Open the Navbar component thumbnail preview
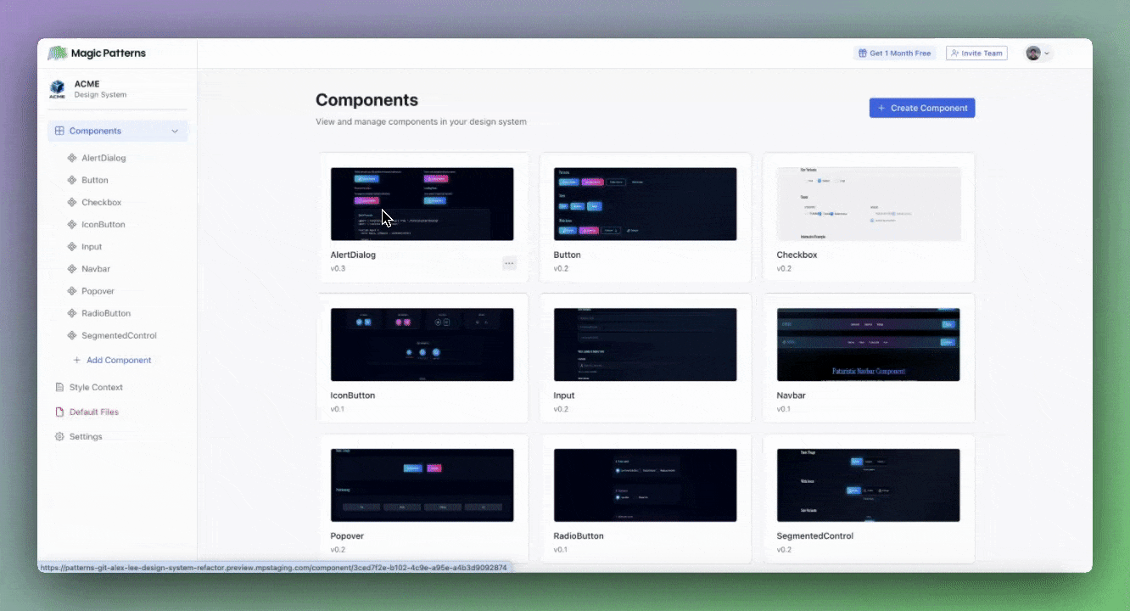 868,345
